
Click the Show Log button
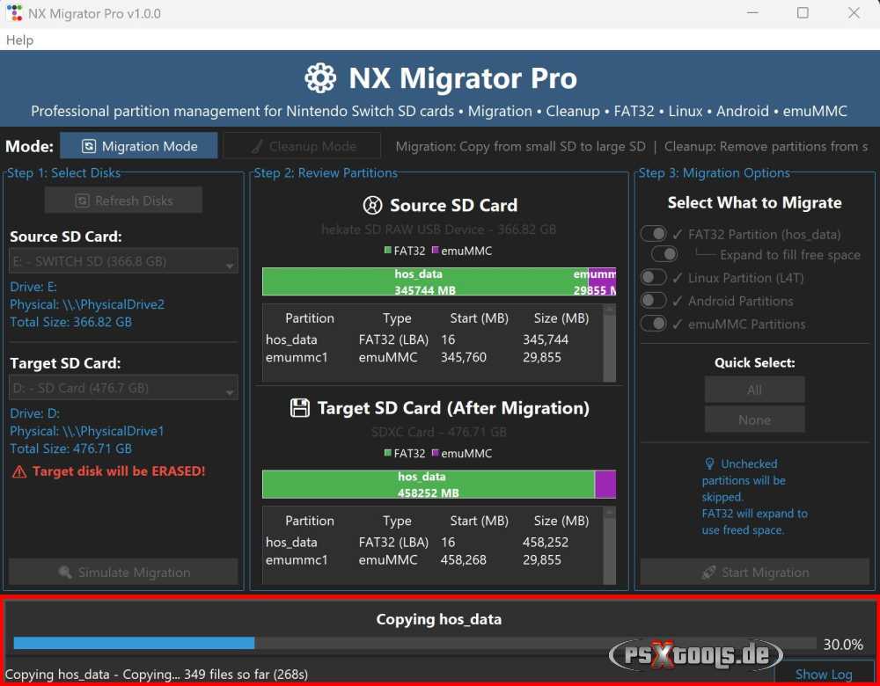(x=825, y=674)
